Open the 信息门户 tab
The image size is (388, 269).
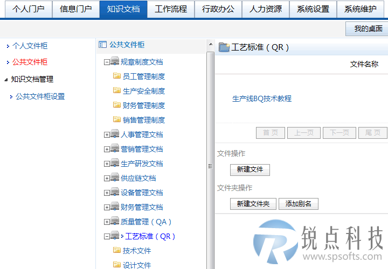[x=76, y=9]
